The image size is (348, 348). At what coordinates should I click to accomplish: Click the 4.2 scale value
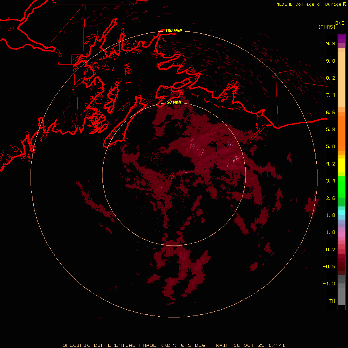[x=331, y=164]
